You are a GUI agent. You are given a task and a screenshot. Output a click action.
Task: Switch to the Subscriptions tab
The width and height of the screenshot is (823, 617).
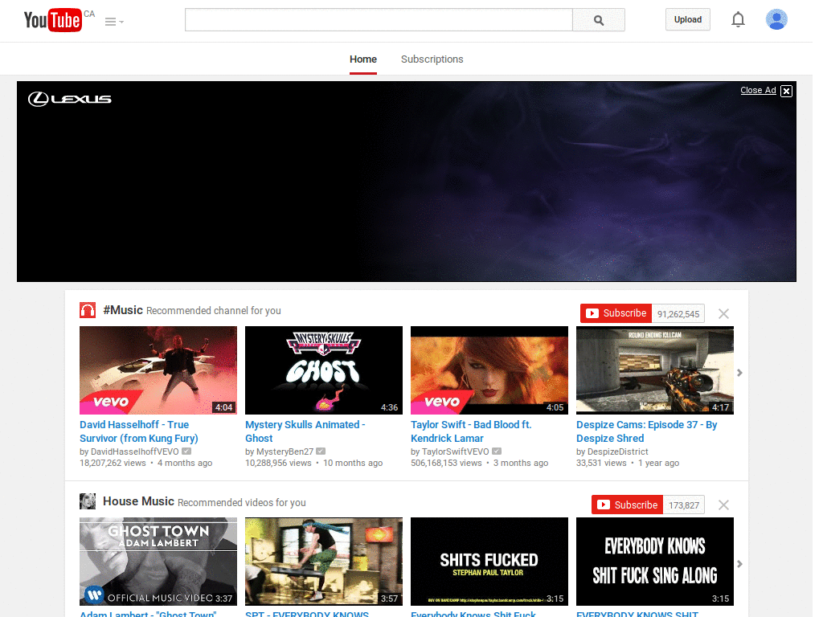click(x=432, y=59)
